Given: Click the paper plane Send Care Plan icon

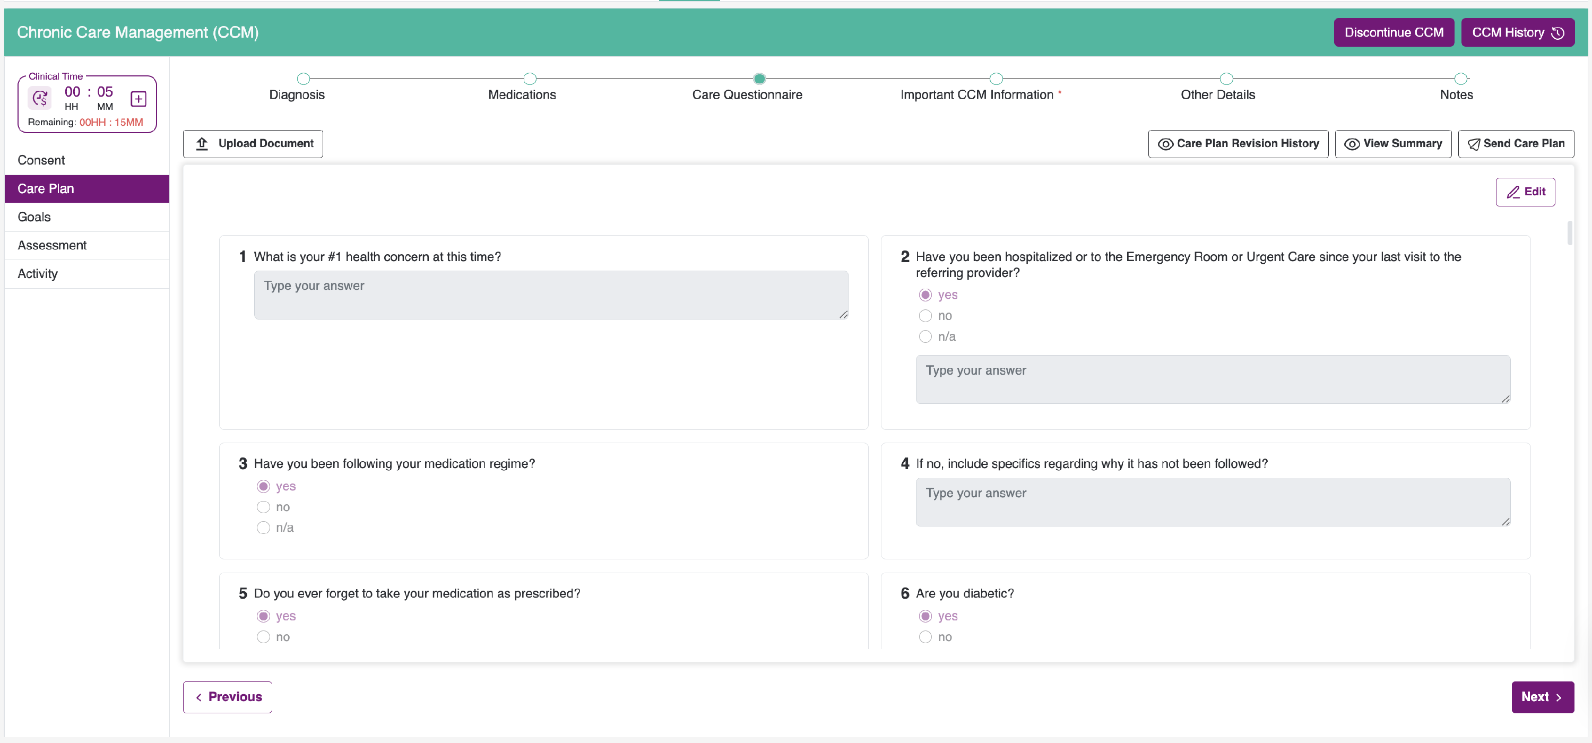Looking at the screenshot, I should (1473, 144).
